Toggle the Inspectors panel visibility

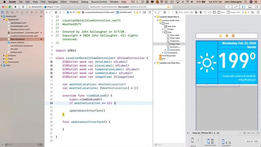(256, 7)
